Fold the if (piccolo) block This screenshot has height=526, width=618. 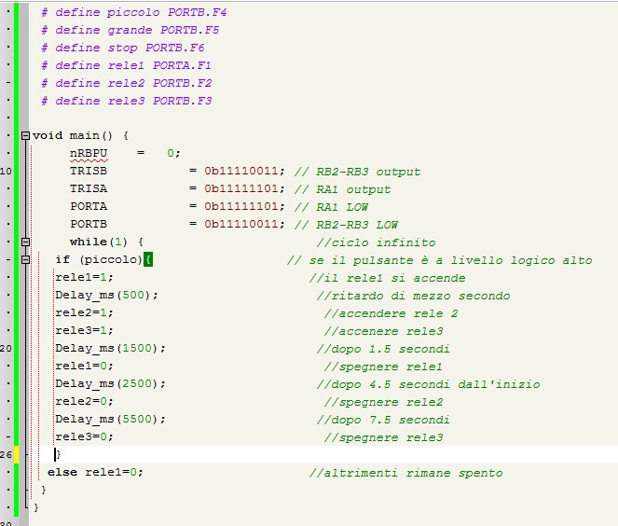point(25,260)
